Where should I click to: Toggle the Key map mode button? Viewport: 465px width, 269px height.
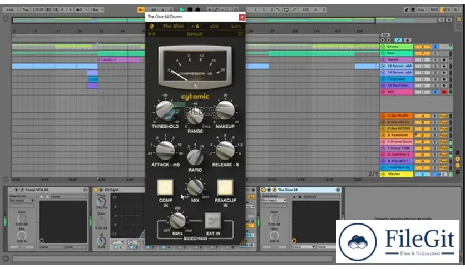click(421, 10)
